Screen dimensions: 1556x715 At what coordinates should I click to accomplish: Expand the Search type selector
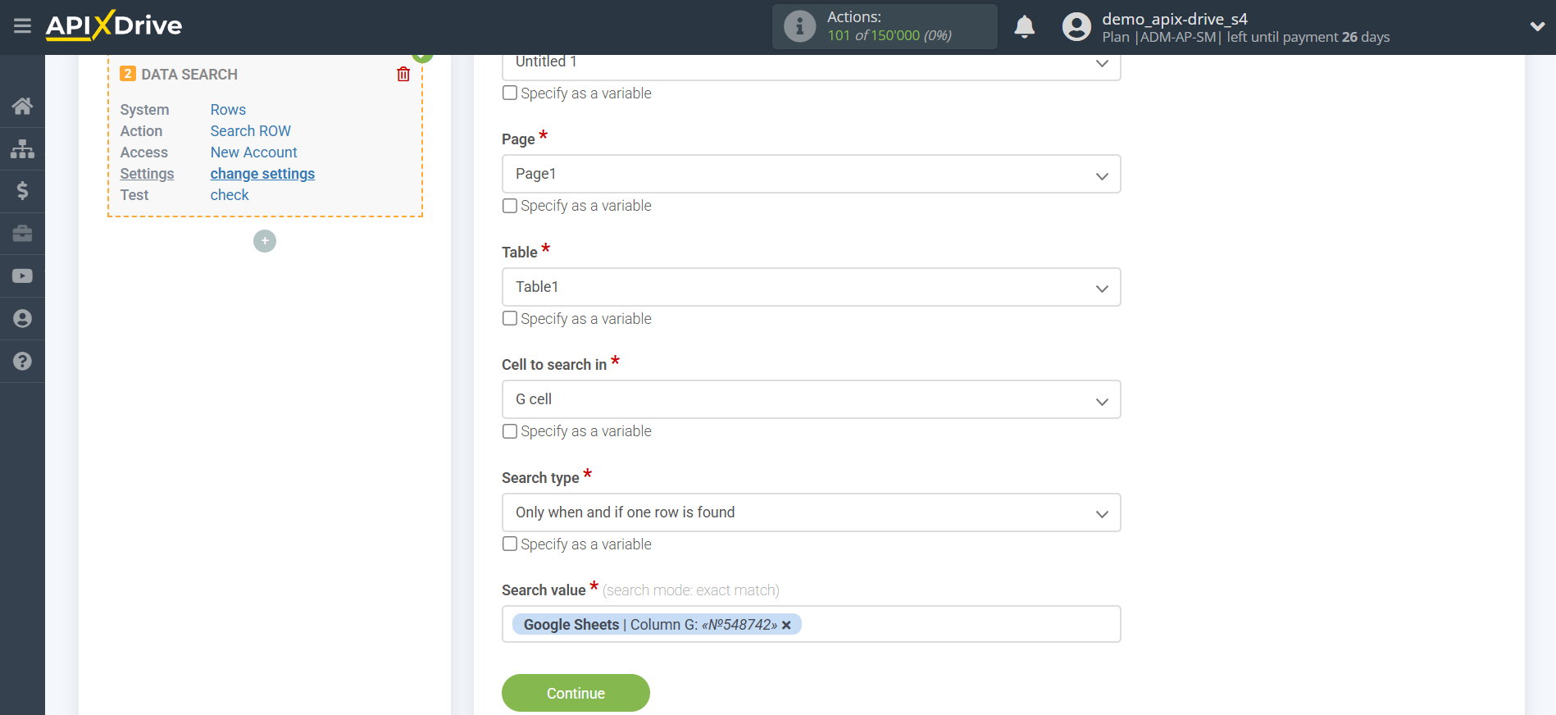pos(1102,512)
